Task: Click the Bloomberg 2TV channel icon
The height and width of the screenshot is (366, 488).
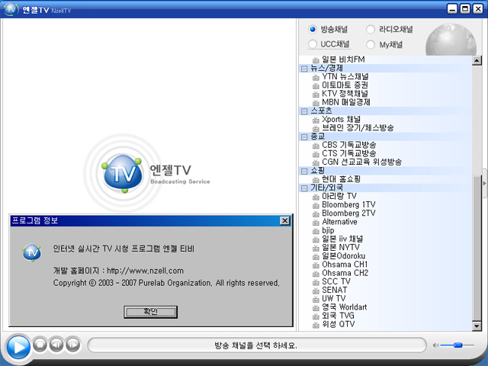Action: tap(316, 213)
